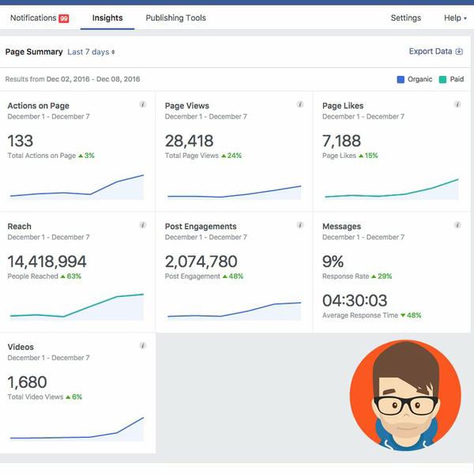This screenshot has width=474, height=474.
Task: Click the 28,418 page views value
Action: pyautogui.click(x=190, y=141)
